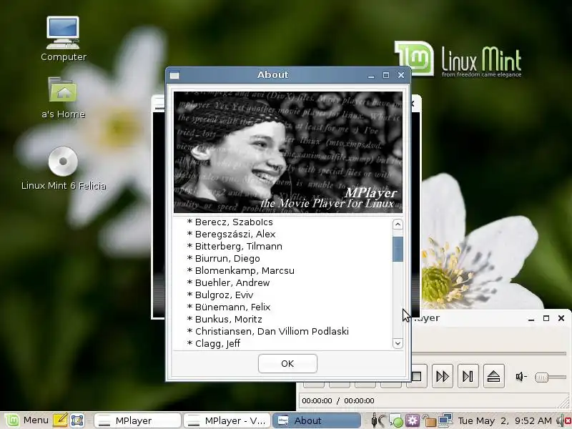Click OK in the About dialog
The width and height of the screenshot is (572, 429).
tap(287, 363)
